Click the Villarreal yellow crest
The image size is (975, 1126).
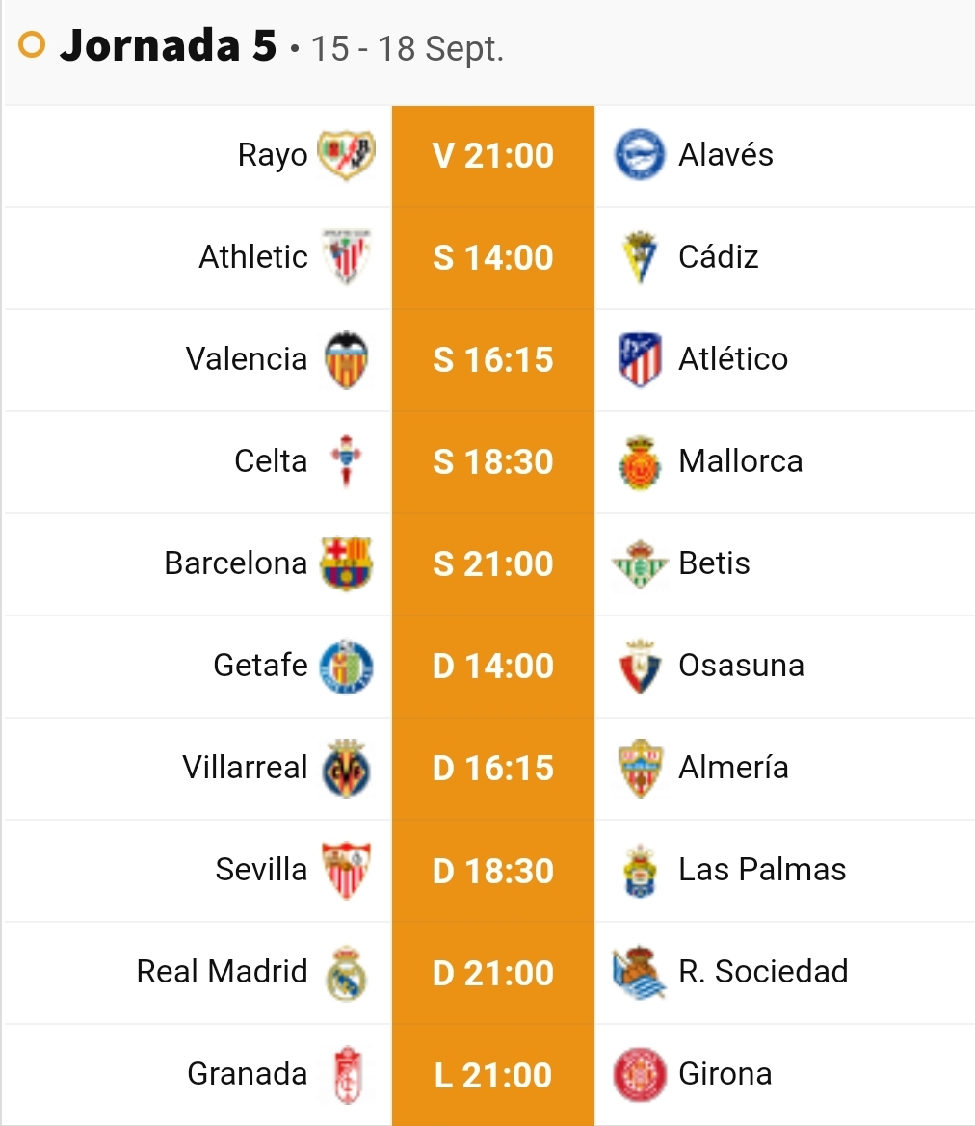pyautogui.click(x=346, y=768)
